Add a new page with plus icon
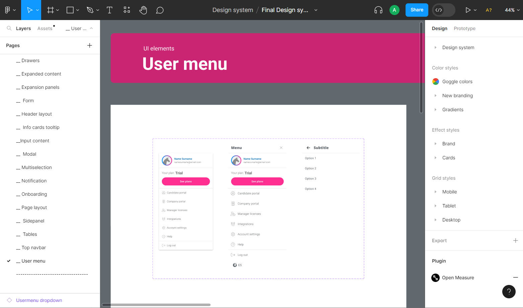Screen dimensions: 523x308 coord(90,45)
